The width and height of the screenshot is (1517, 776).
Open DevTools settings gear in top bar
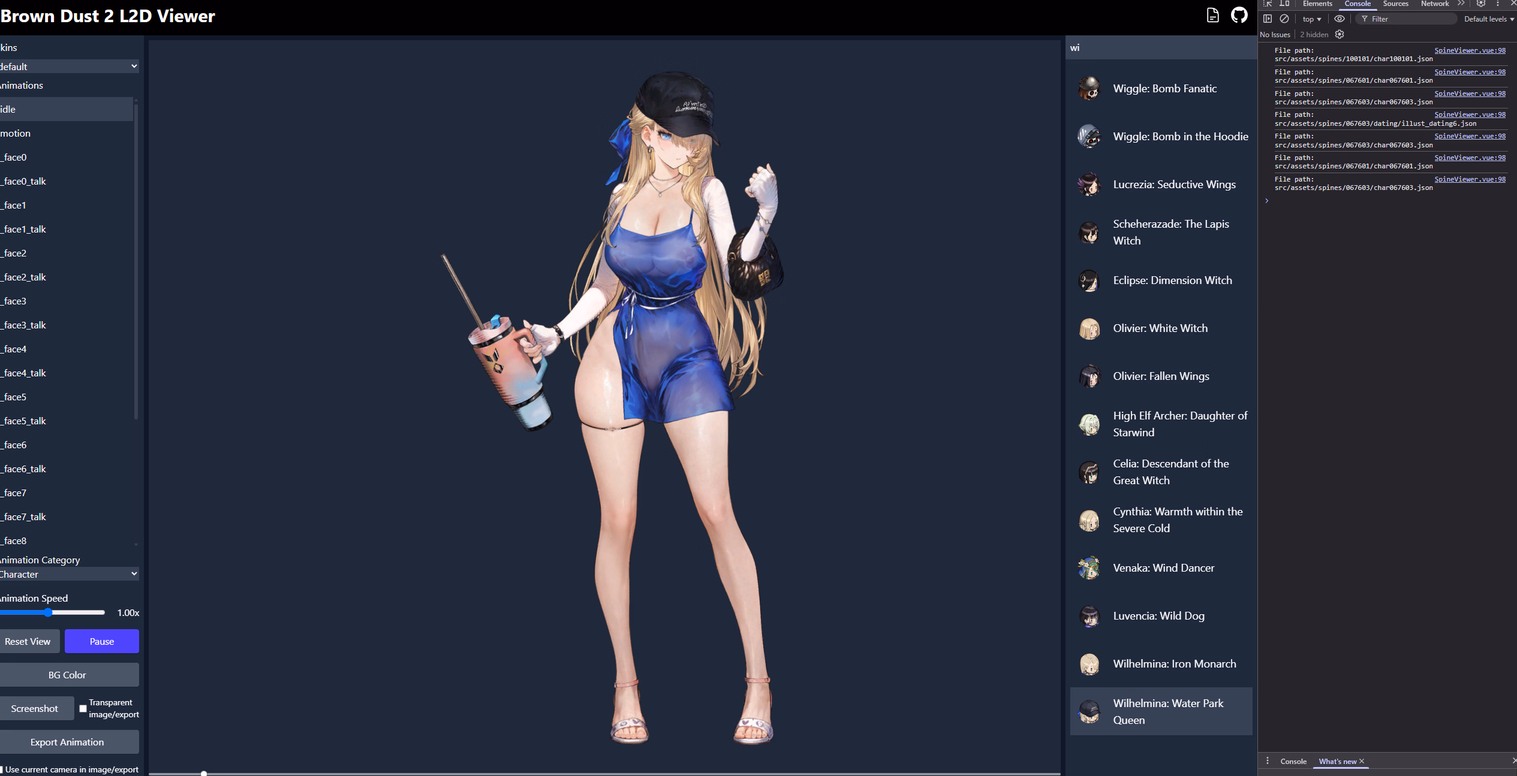(1481, 4)
